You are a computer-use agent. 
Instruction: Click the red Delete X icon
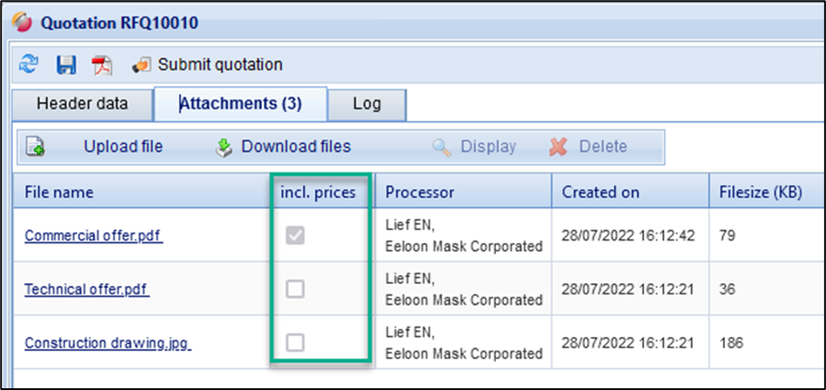tap(559, 148)
